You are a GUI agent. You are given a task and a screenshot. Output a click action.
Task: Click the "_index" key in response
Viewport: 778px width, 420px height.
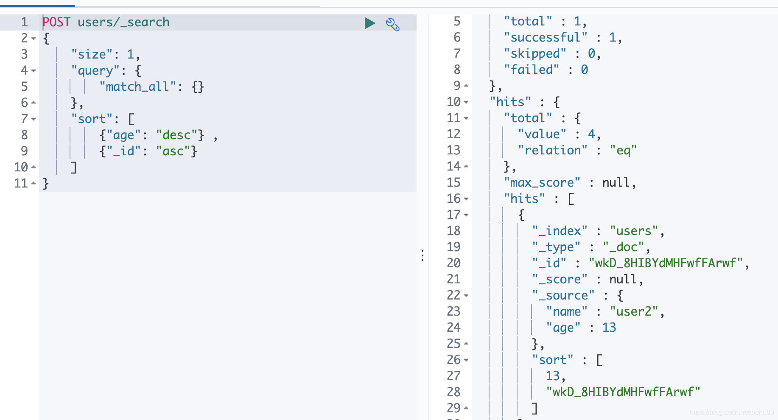(560, 231)
